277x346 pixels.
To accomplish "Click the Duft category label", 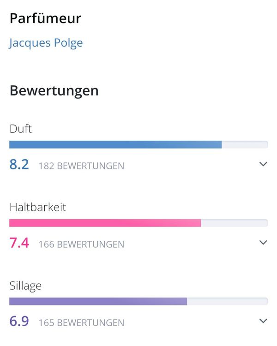I will (21, 129).
